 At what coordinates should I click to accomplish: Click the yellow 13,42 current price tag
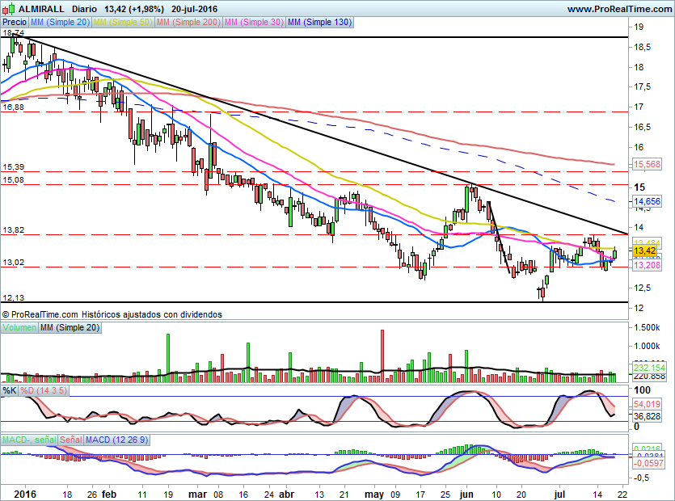(644, 250)
